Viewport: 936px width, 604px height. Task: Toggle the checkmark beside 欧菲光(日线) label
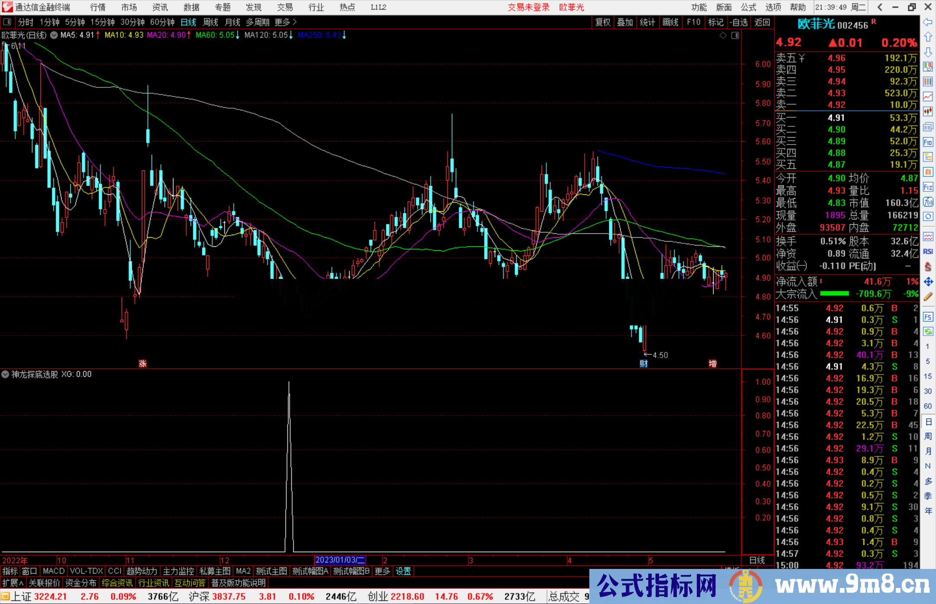pyautogui.click(x=54, y=35)
